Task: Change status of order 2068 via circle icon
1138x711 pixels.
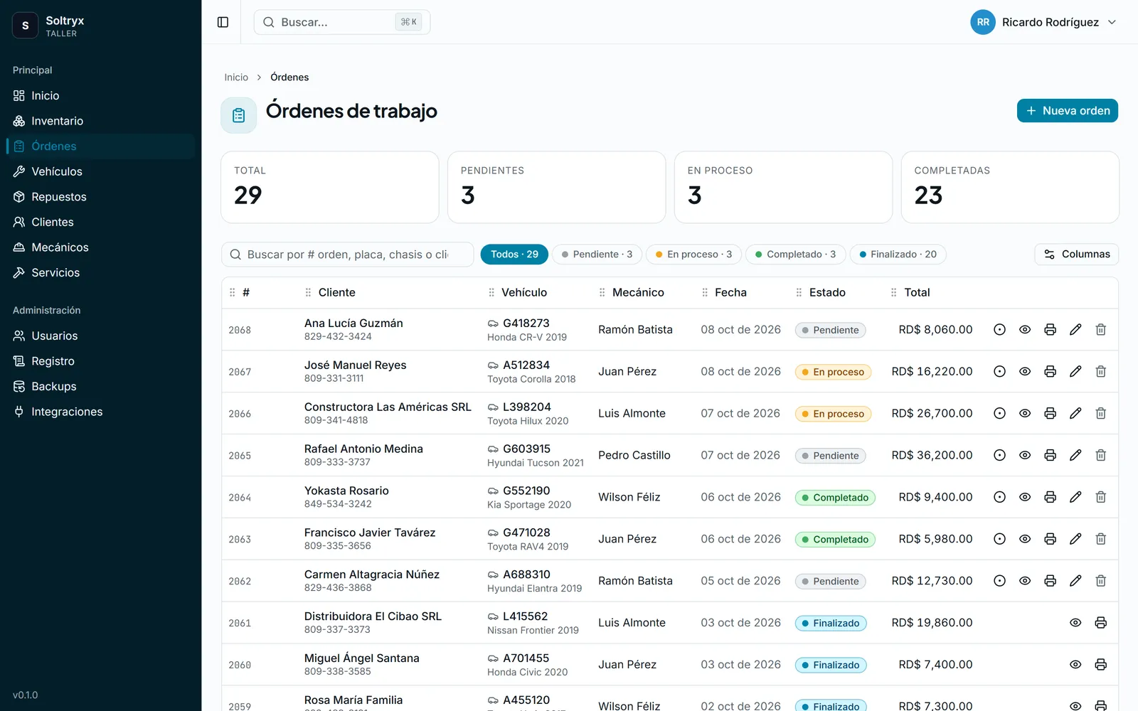Action: pyautogui.click(x=999, y=330)
